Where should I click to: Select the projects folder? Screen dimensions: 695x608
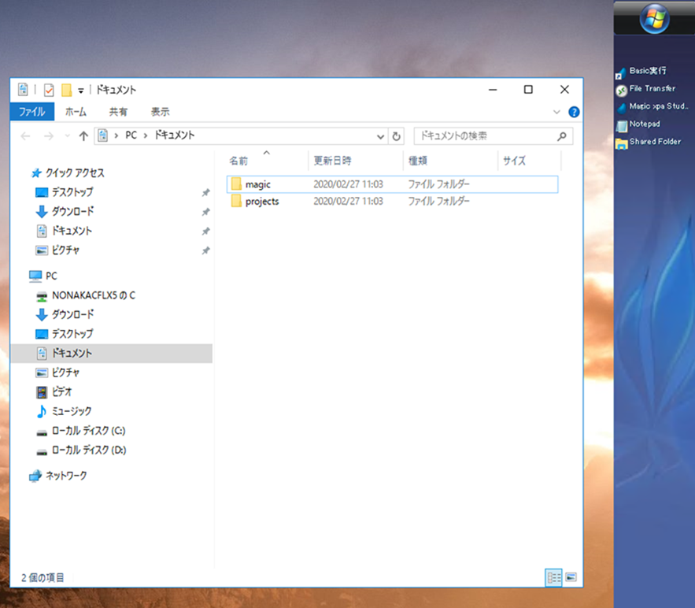(x=261, y=201)
